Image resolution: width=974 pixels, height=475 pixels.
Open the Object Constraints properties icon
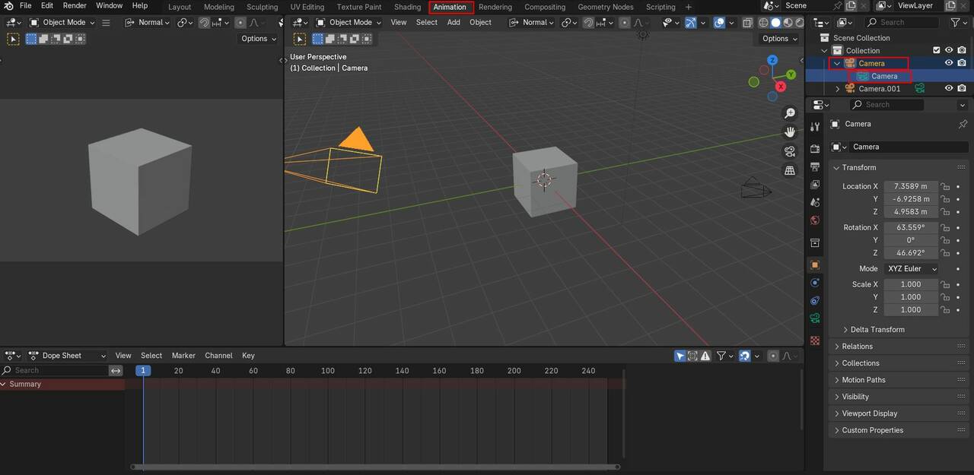(x=815, y=301)
